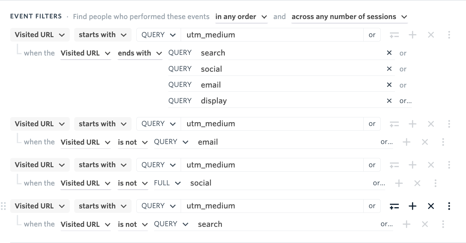Viewport: 466px width, 243px height.
Task: Open QUERY dropdown on first filter
Action: point(159,35)
